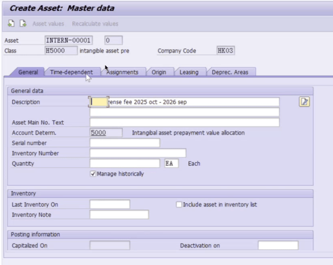Viewport: 333px width, 265px height.
Task: Open the long text editor icon beside Description
Action: point(304,102)
